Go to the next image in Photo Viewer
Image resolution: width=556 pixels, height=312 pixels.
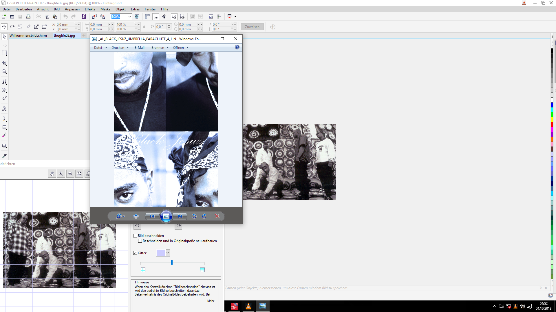tap(180, 216)
